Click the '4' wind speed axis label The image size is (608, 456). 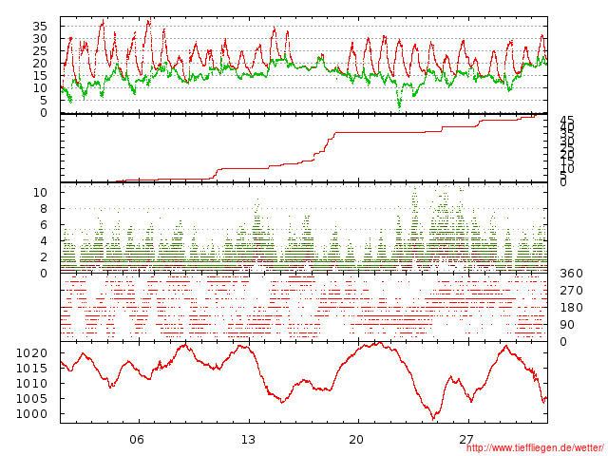44,240
